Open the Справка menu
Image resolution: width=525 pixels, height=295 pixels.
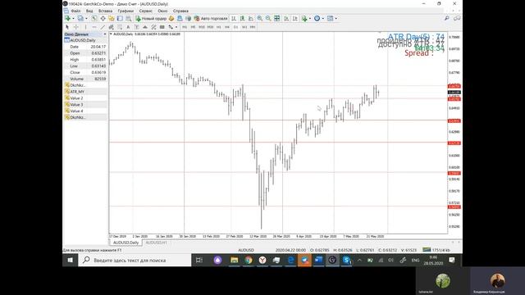coord(180,11)
